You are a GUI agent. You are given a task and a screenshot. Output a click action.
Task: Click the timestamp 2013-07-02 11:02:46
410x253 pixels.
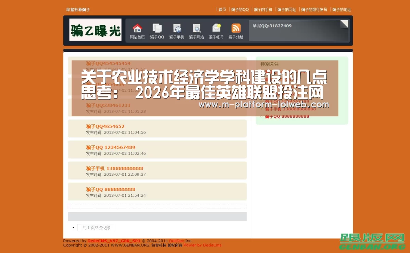(125, 153)
